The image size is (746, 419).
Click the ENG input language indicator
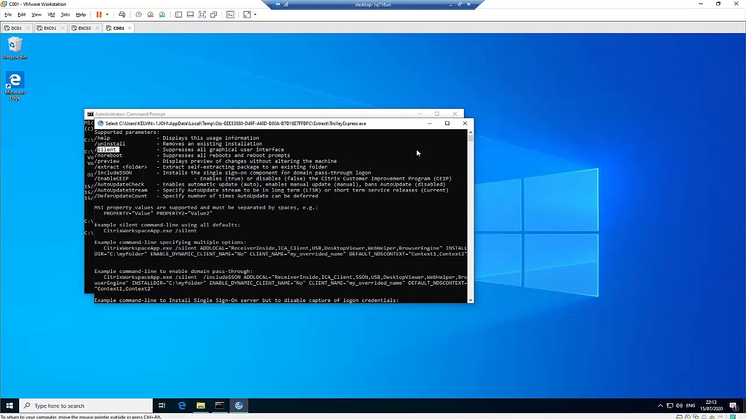[x=691, y=406]
